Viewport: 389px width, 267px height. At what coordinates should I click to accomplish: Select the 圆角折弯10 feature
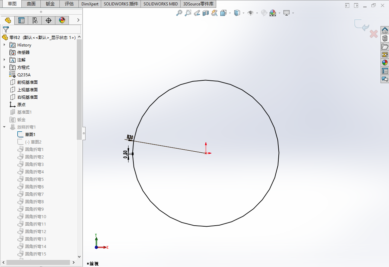pos(32,217)
